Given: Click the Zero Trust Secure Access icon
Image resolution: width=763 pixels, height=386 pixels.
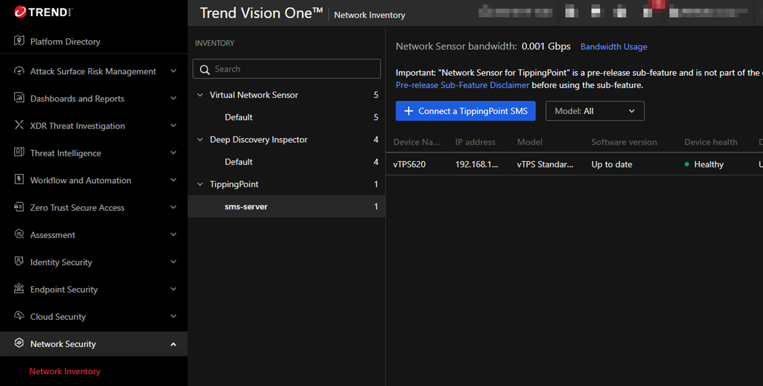Looking at the screenshot, I should tap(19, 207).
